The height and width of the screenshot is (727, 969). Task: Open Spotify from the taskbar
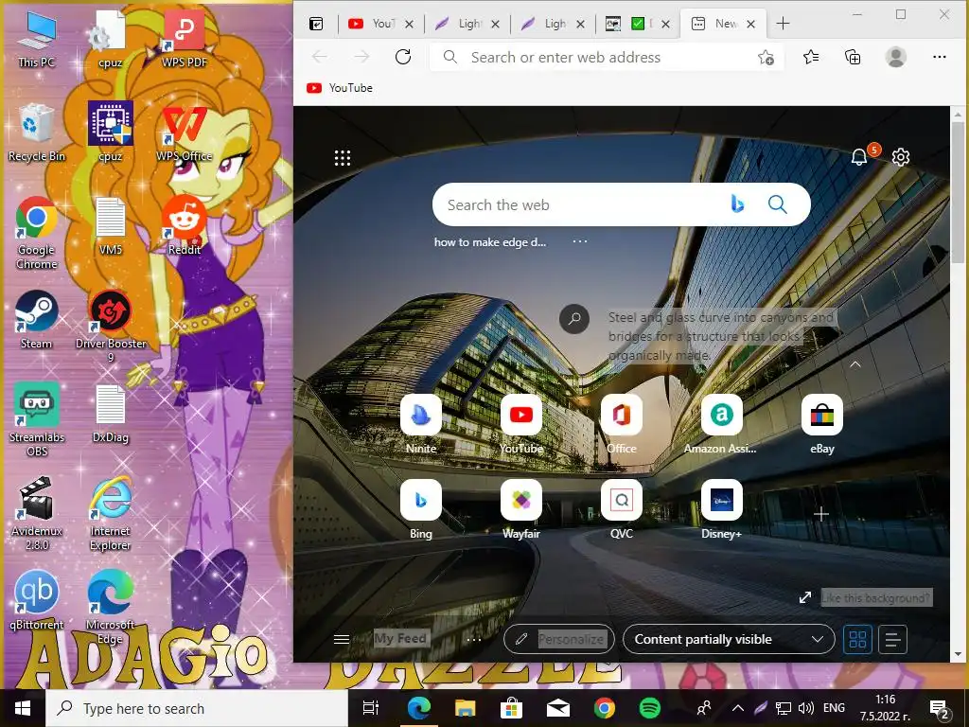[x=649, y=708]
